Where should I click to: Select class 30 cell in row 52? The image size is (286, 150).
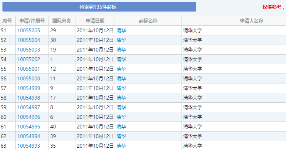(62, 40)
